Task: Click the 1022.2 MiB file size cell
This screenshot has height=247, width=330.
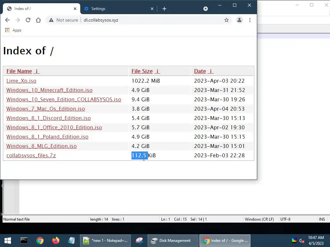Action: pos(146,81)
